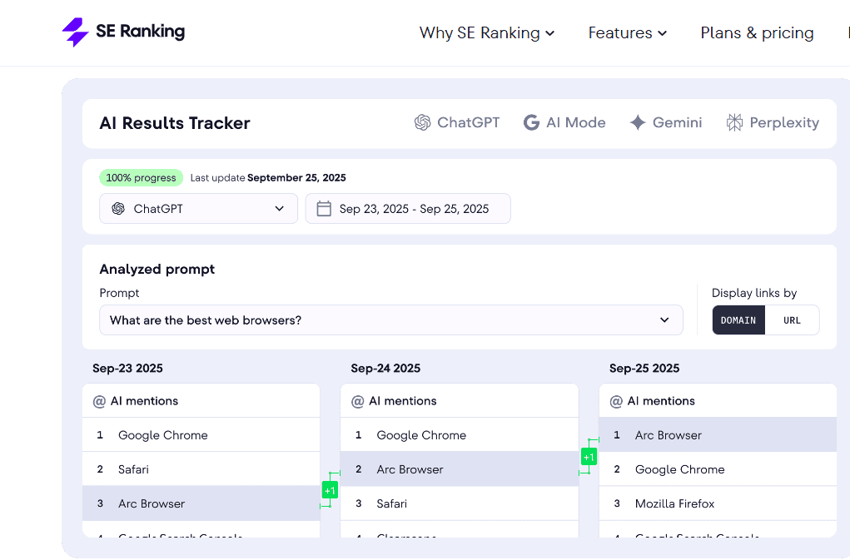Click the ChatGPT logo icon in tracker header

tap(422, 122)
